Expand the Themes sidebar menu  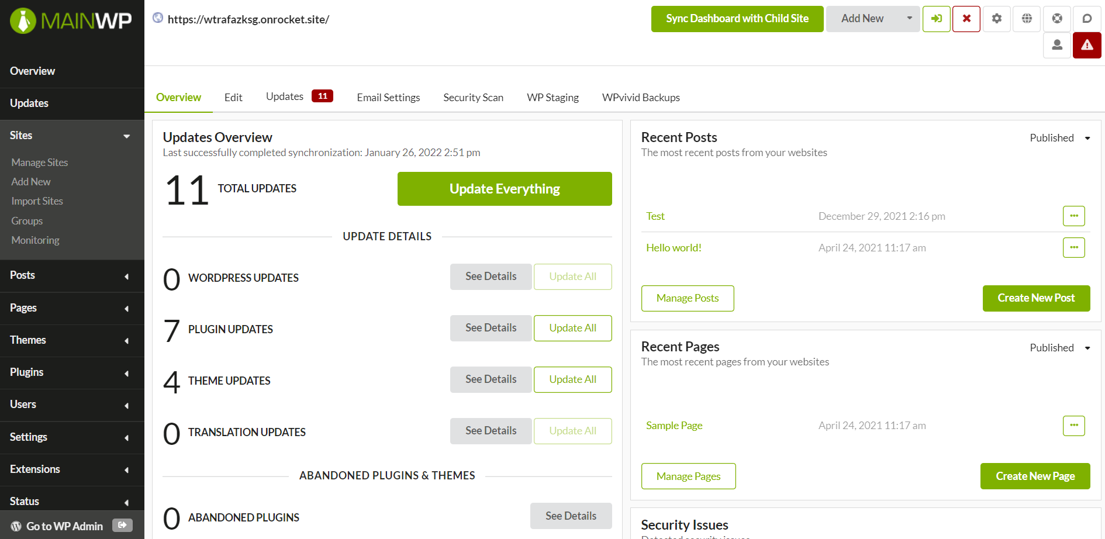click(x=126, y=340)
